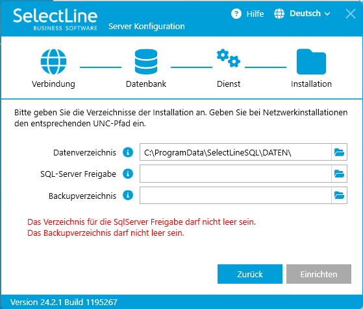The height and width of the screenshot is (309, 363).
Task: Click the globe language icon
Action: tap(279, 14)
